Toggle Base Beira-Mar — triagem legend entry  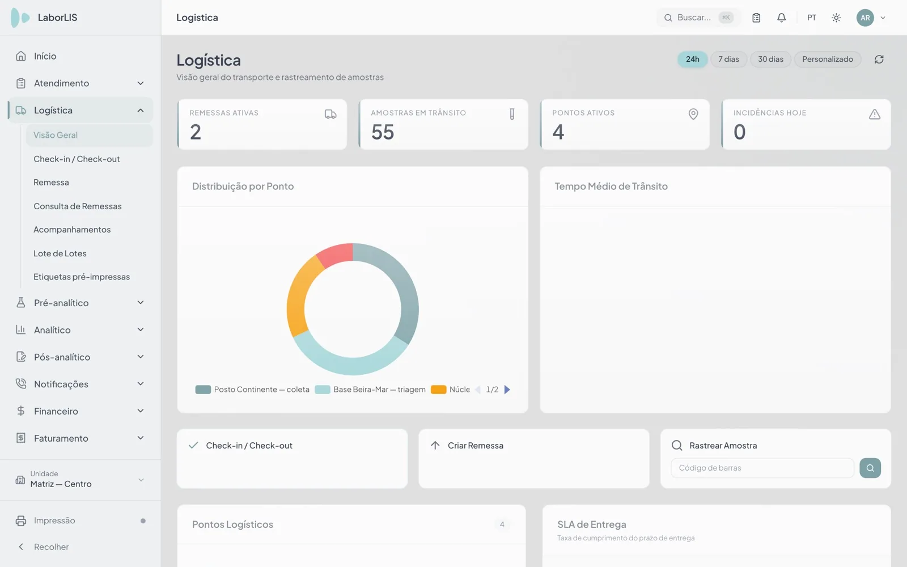coord(370,390)
